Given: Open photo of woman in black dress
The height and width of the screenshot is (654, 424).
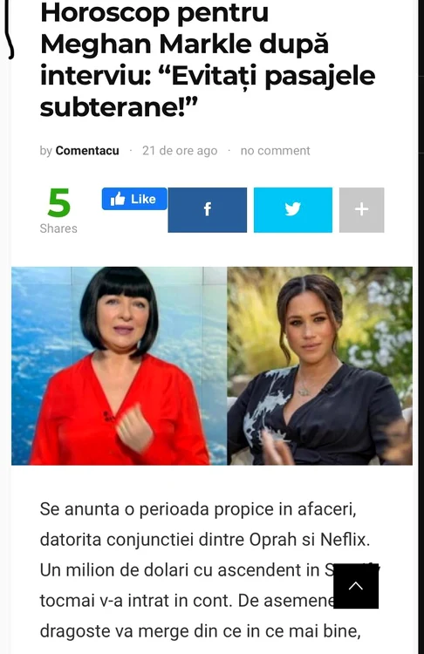Looking at the screenshot, I should 319,365.
